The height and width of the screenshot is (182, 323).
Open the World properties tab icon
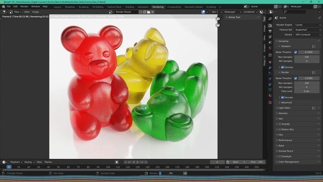pyautogui.click(x=270, y=48)
